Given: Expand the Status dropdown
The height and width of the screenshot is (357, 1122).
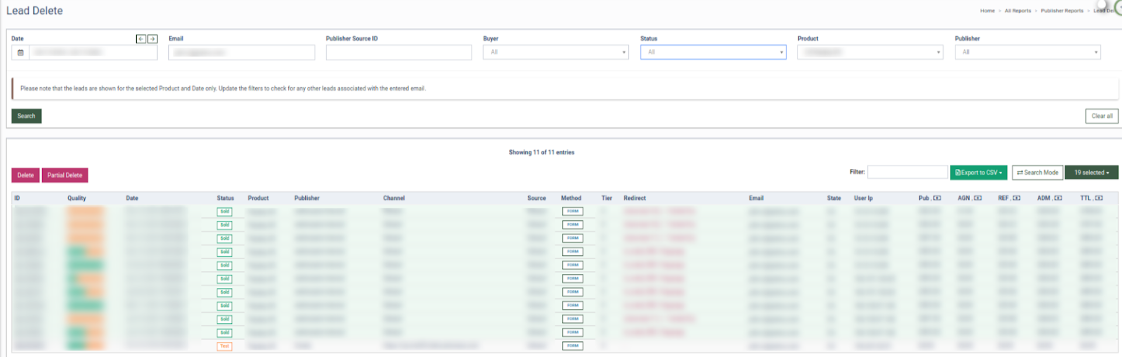Looking at the screenshot, I should 713,53.
